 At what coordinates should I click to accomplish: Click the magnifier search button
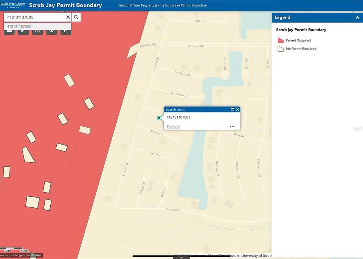click(x=76, y=17)
